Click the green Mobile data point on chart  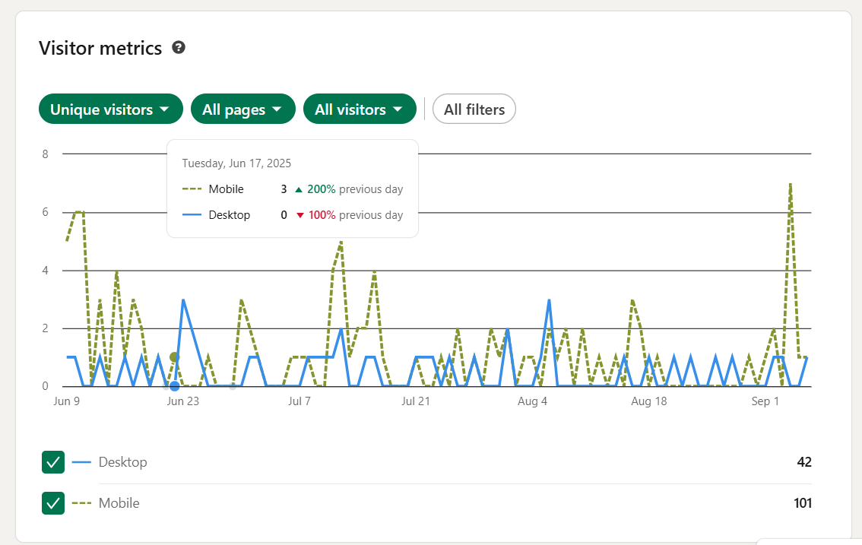pos(174,357)
